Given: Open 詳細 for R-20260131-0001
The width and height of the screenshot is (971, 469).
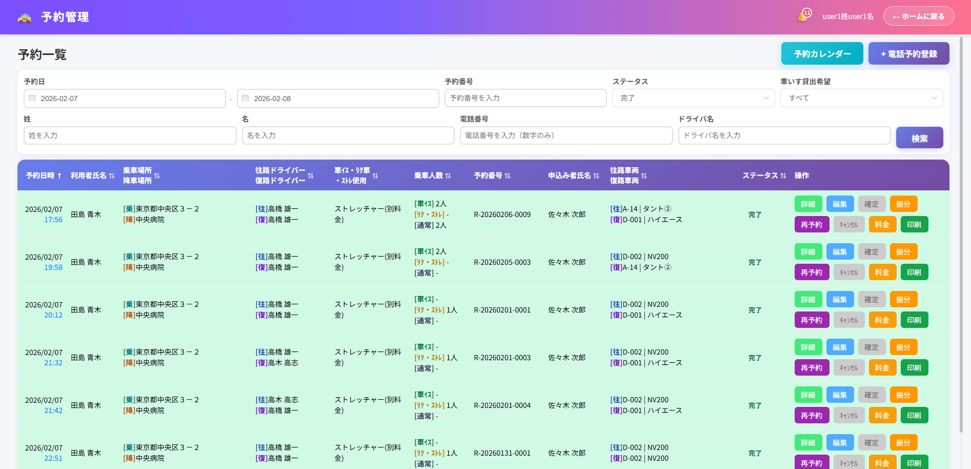Looking at the screenshot, I should click(x=808, y=442).
